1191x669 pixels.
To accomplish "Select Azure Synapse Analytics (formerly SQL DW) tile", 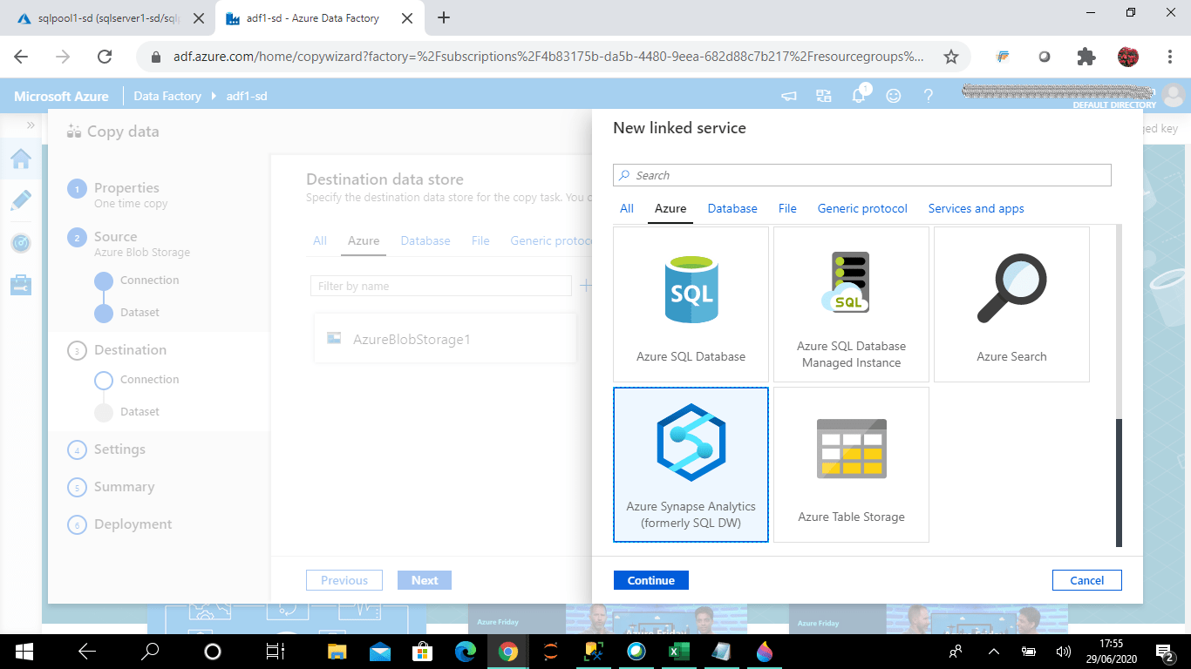I will click(x=691, y=464).
